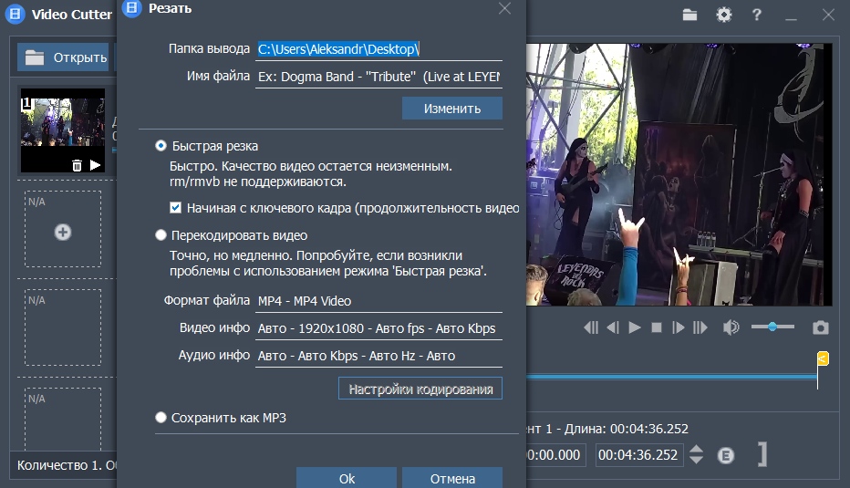The image size is (850, 488).
Task: Add a new segment with the plus icon
Action: point(63,232)
